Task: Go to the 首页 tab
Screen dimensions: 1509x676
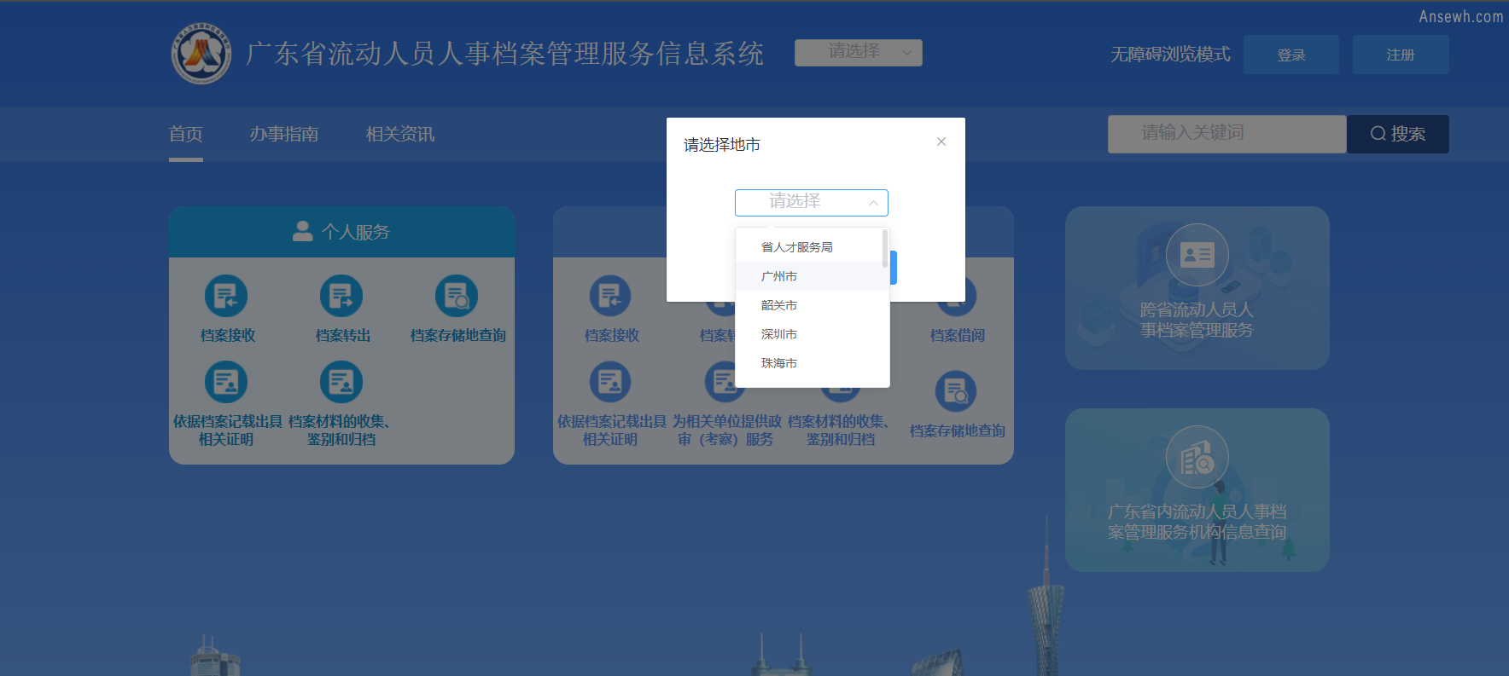Action: (x=186, y=134)
